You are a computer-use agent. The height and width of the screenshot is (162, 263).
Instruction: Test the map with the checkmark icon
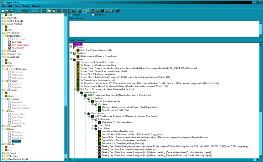point(117,11)
